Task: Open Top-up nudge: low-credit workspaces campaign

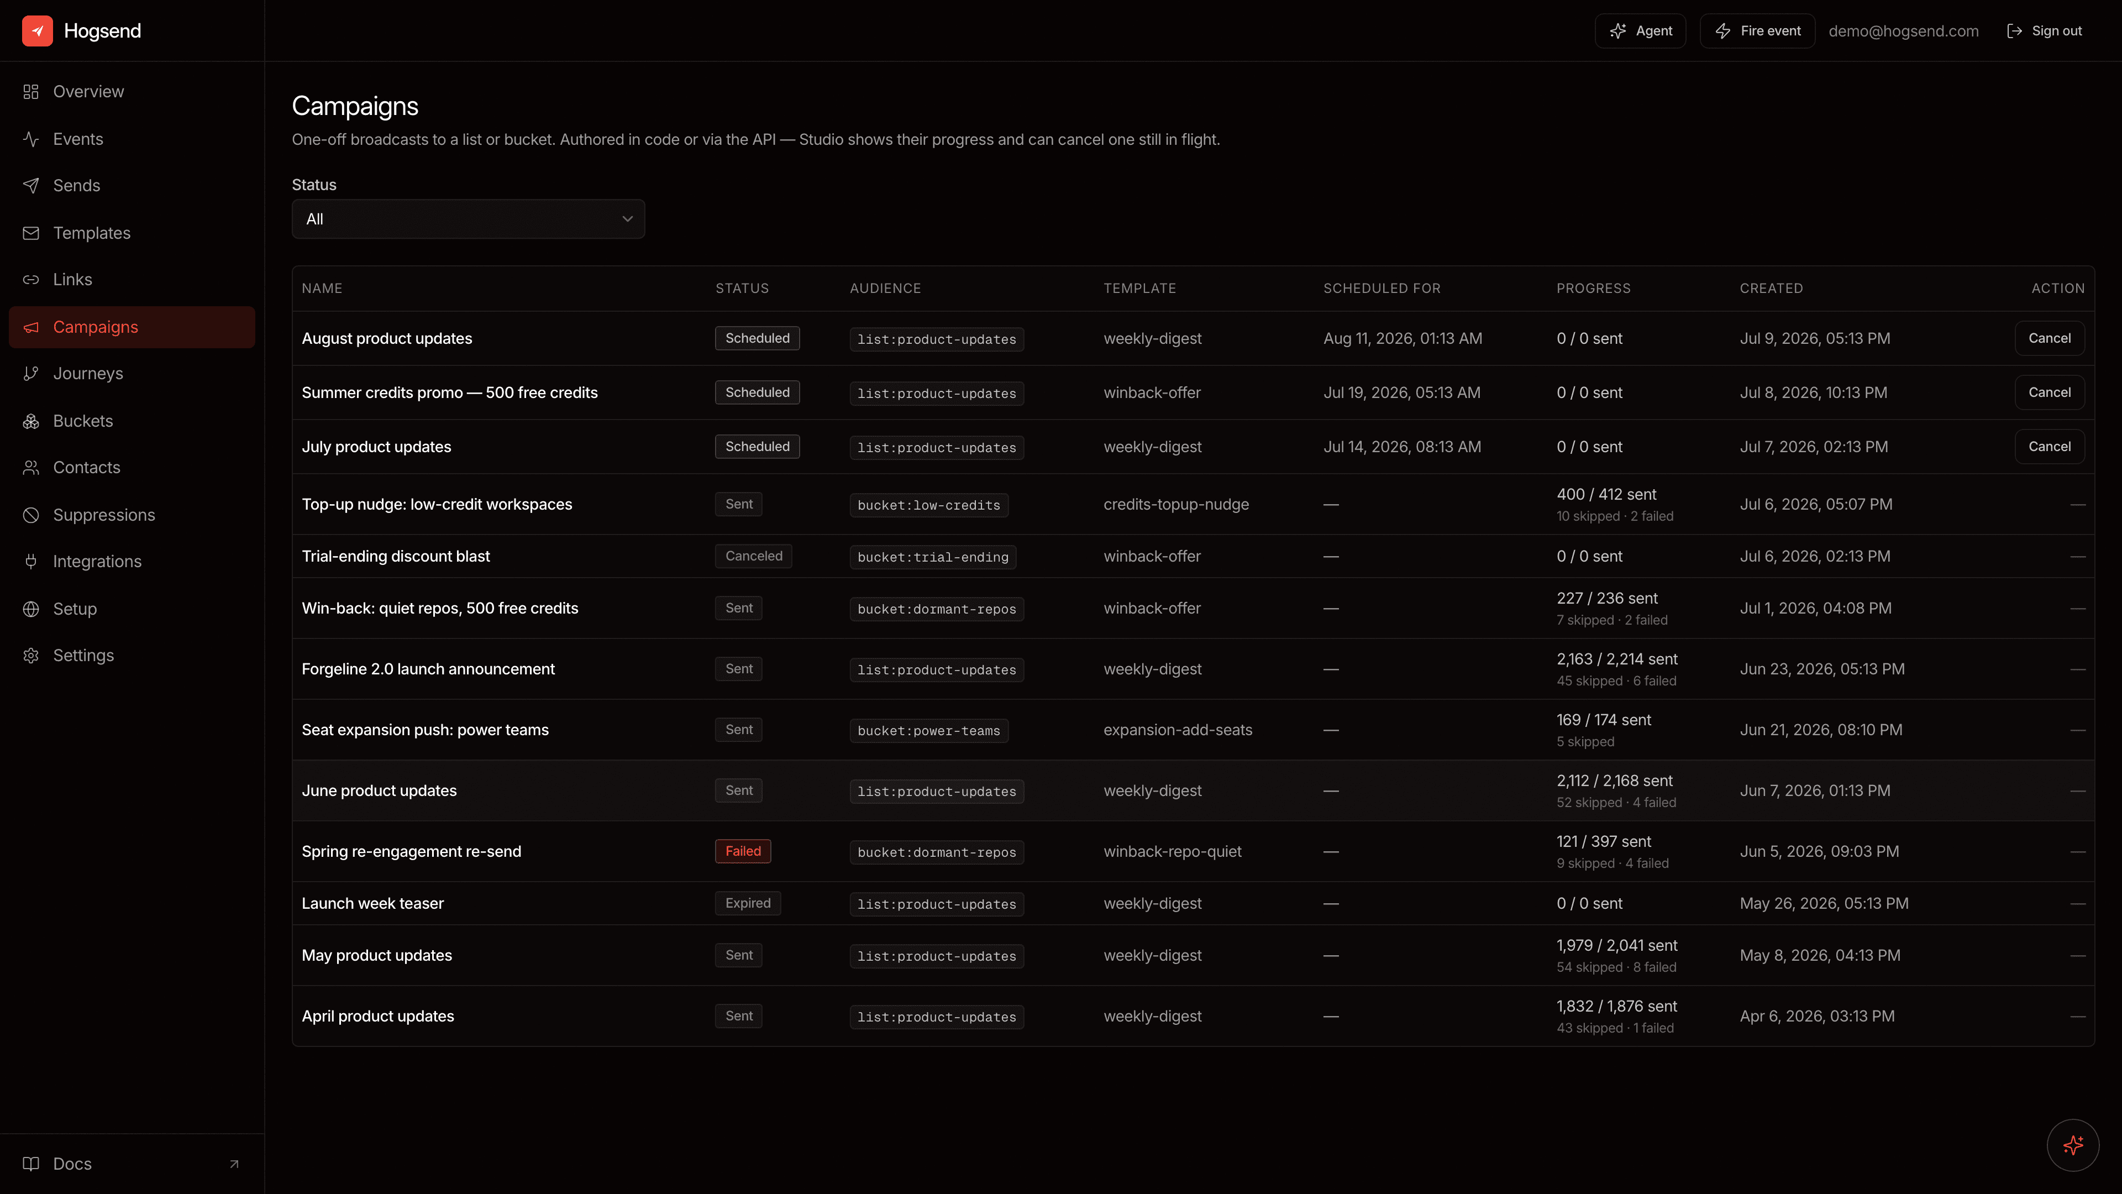Action: 437,504
